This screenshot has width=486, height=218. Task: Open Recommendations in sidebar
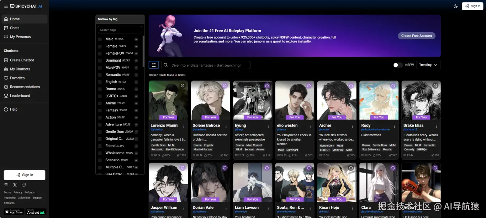(x=25, y=87)
